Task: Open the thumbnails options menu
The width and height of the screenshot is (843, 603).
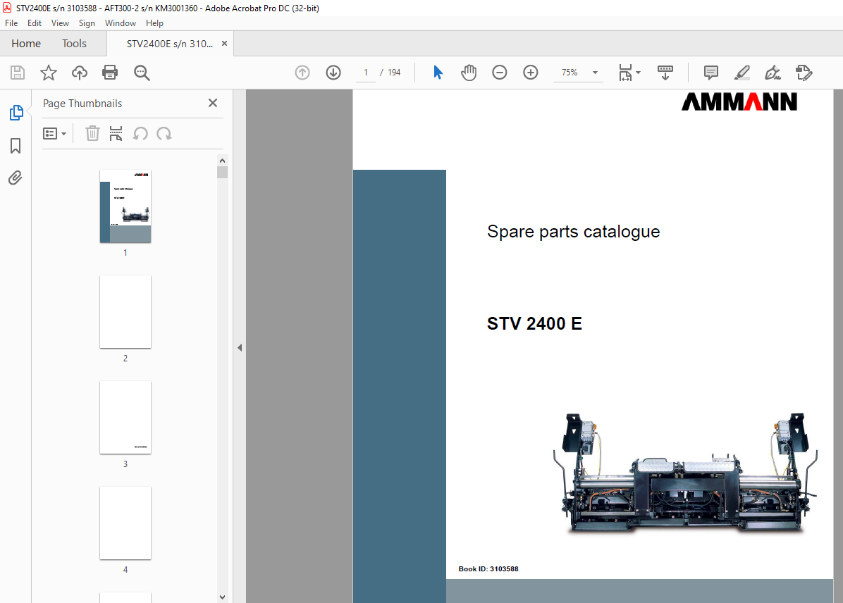Action: tap(54, 133)
